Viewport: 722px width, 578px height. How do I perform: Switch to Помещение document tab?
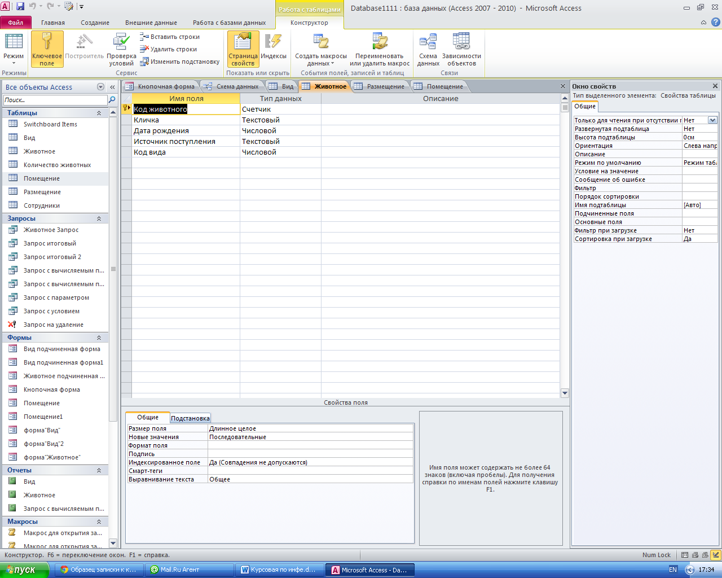(439, 86)
